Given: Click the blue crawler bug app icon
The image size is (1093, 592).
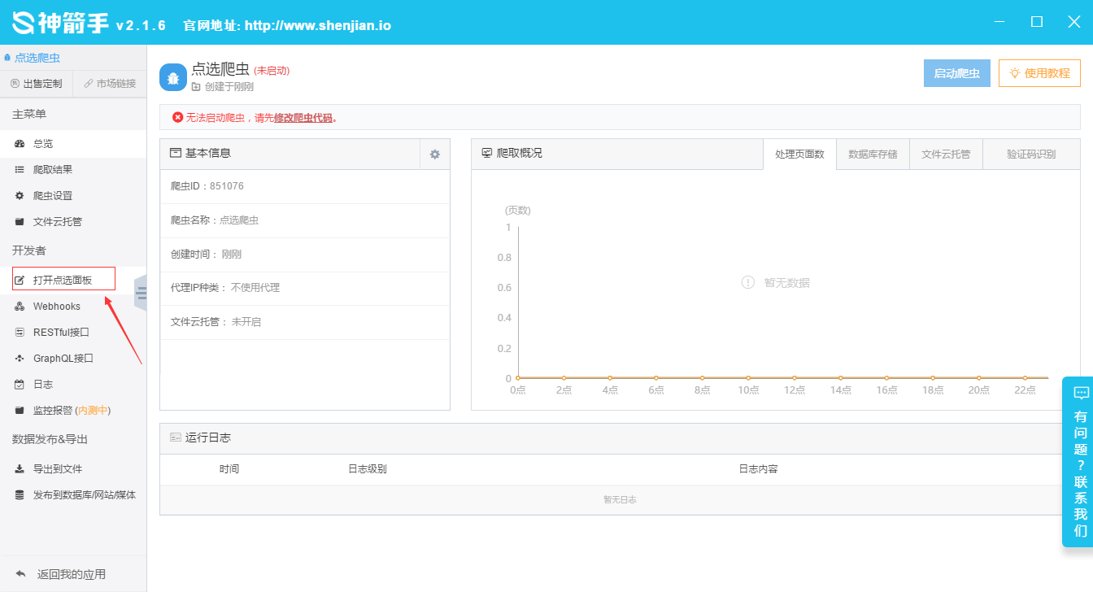Looking at the screenshot, I should [172, 77].
